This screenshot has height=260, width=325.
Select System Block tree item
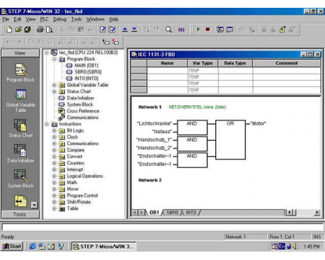(80, 105)
